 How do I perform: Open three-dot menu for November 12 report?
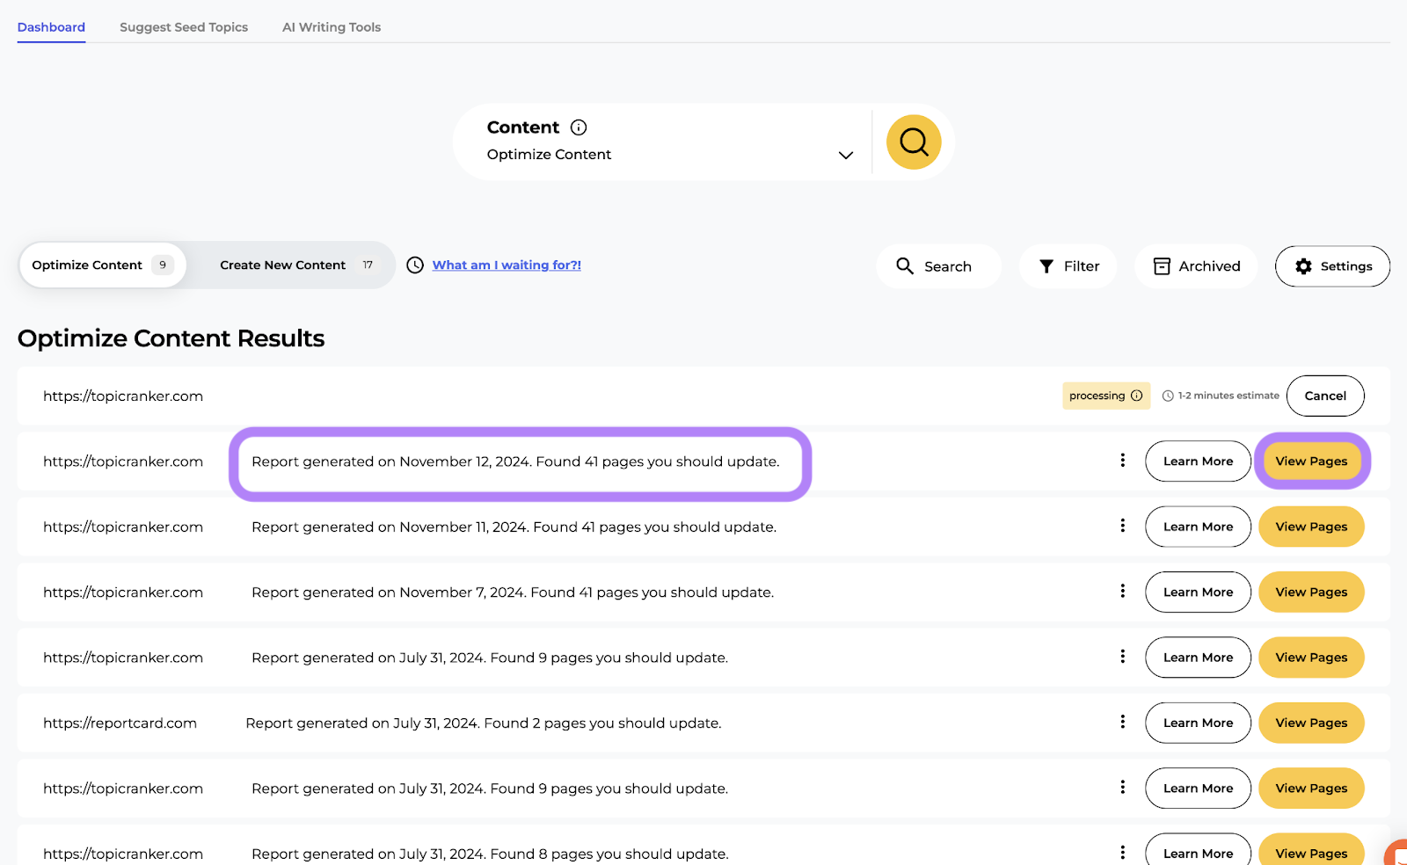click(1122, 461)
